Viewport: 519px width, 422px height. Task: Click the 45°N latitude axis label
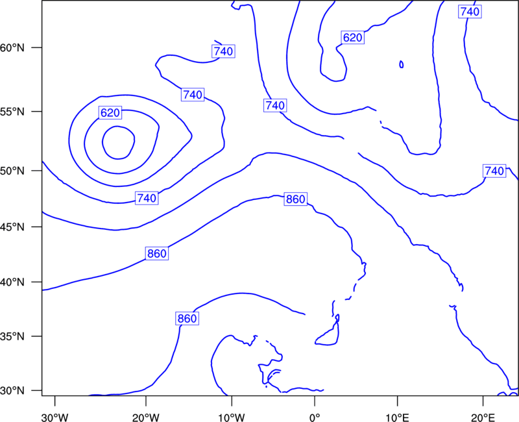pos(12,227)
